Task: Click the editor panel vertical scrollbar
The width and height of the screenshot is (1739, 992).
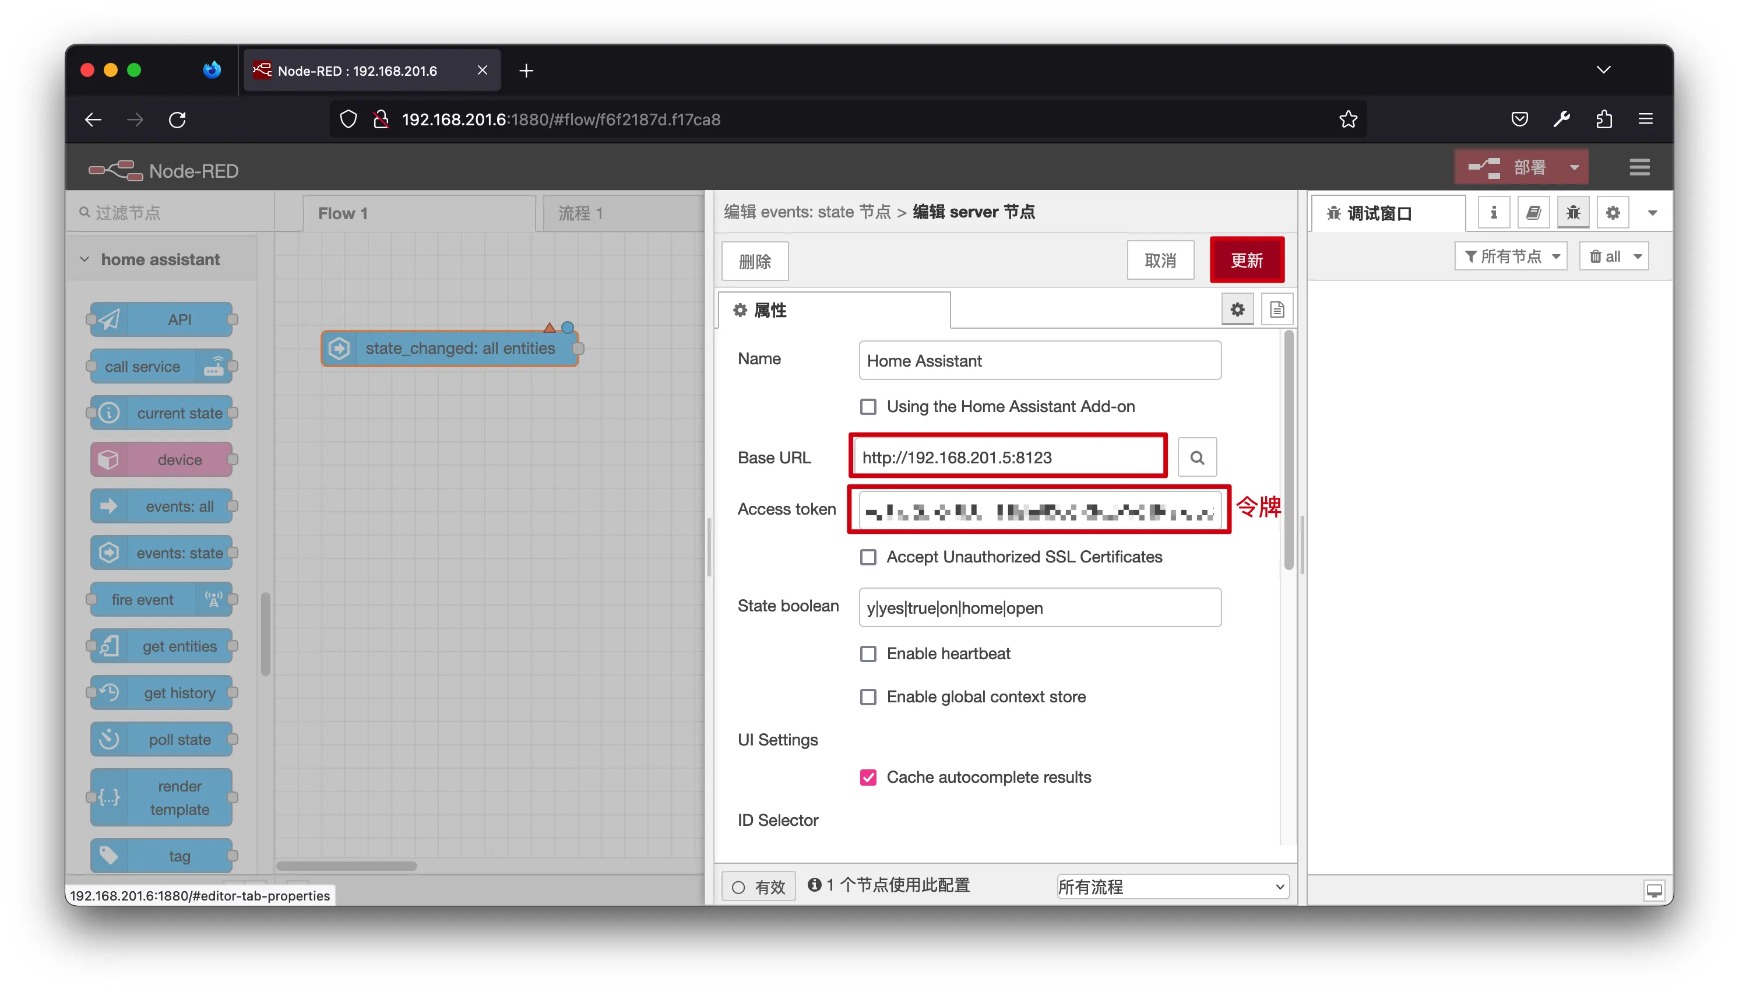Action: (1288, 451)
